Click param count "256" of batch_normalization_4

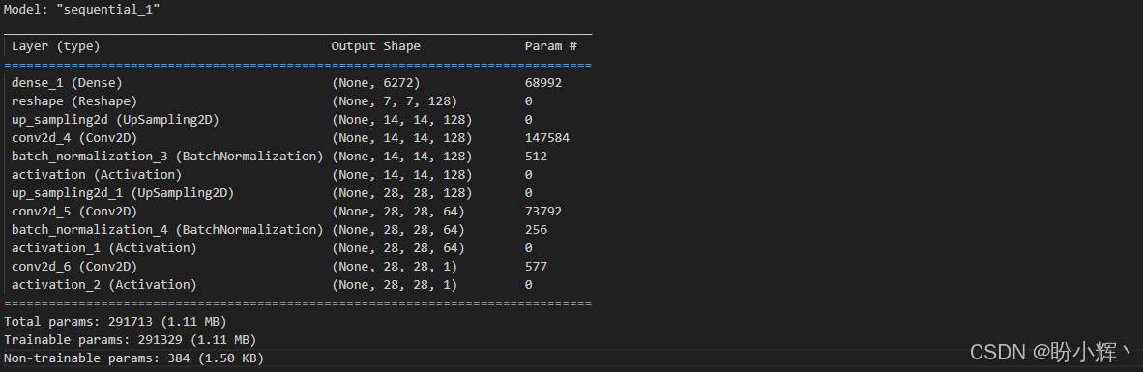[536, 229]
